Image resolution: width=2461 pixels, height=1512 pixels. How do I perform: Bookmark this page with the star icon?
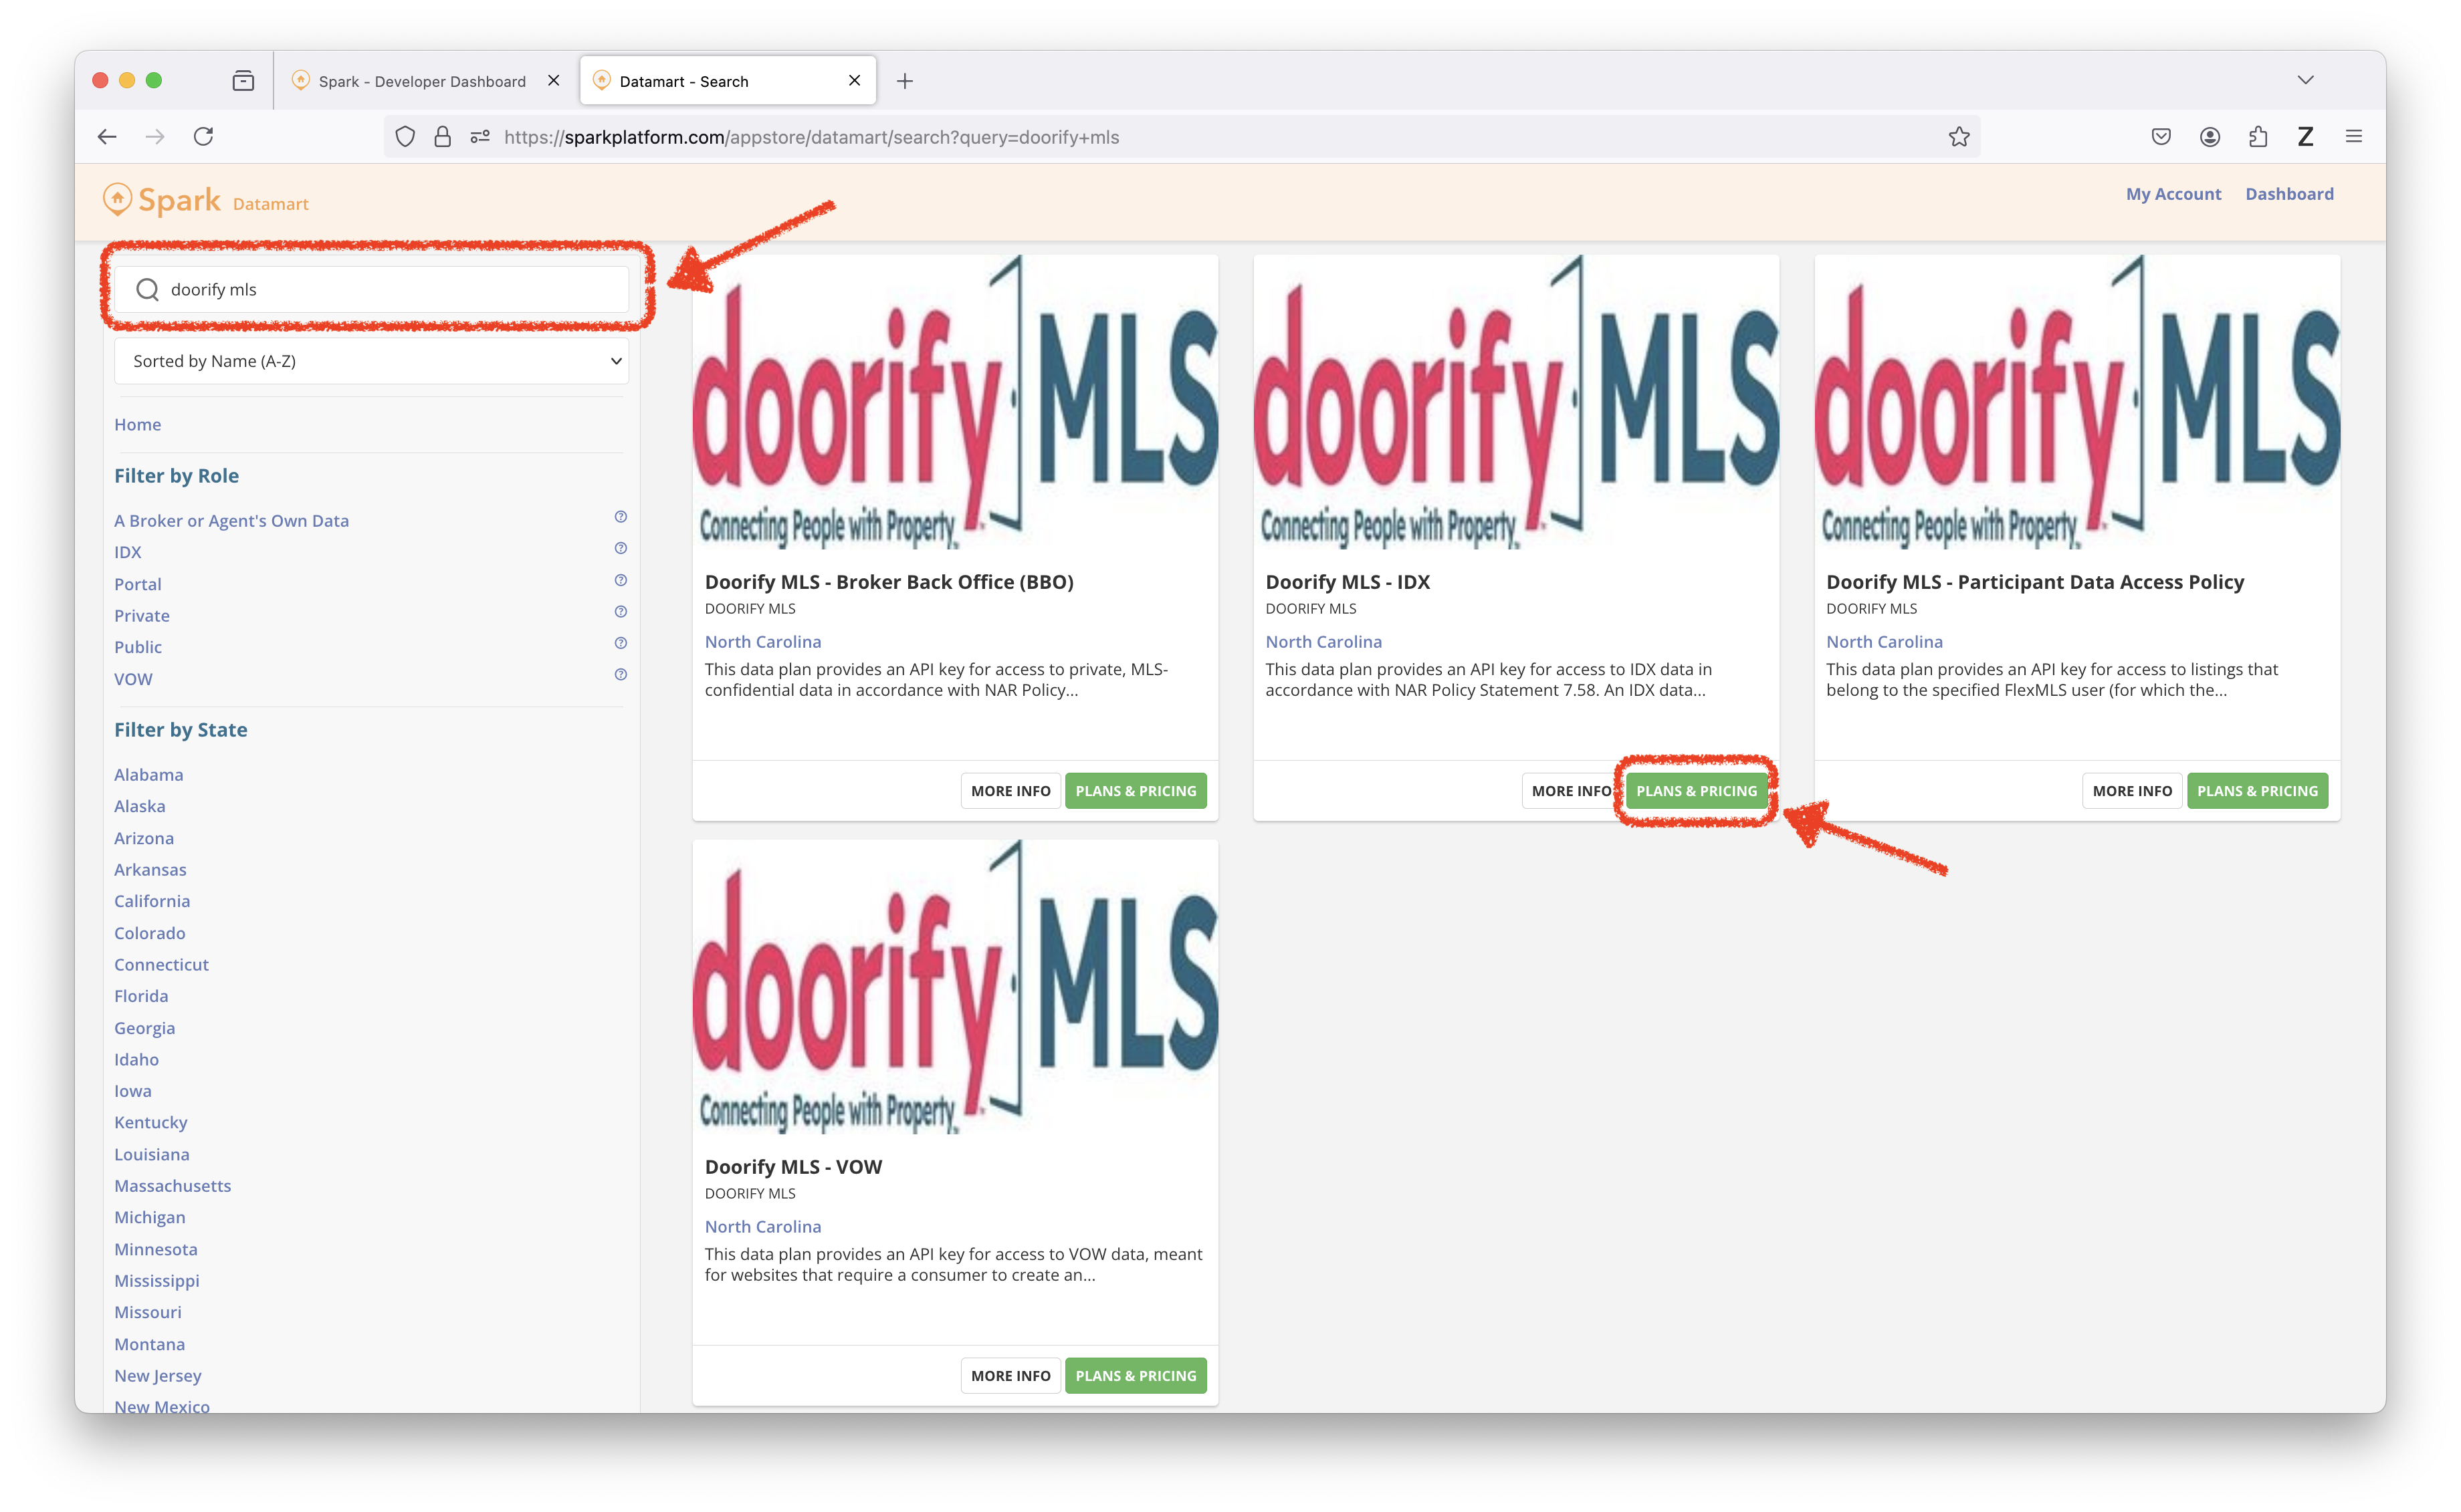(x=1959, y=137)
